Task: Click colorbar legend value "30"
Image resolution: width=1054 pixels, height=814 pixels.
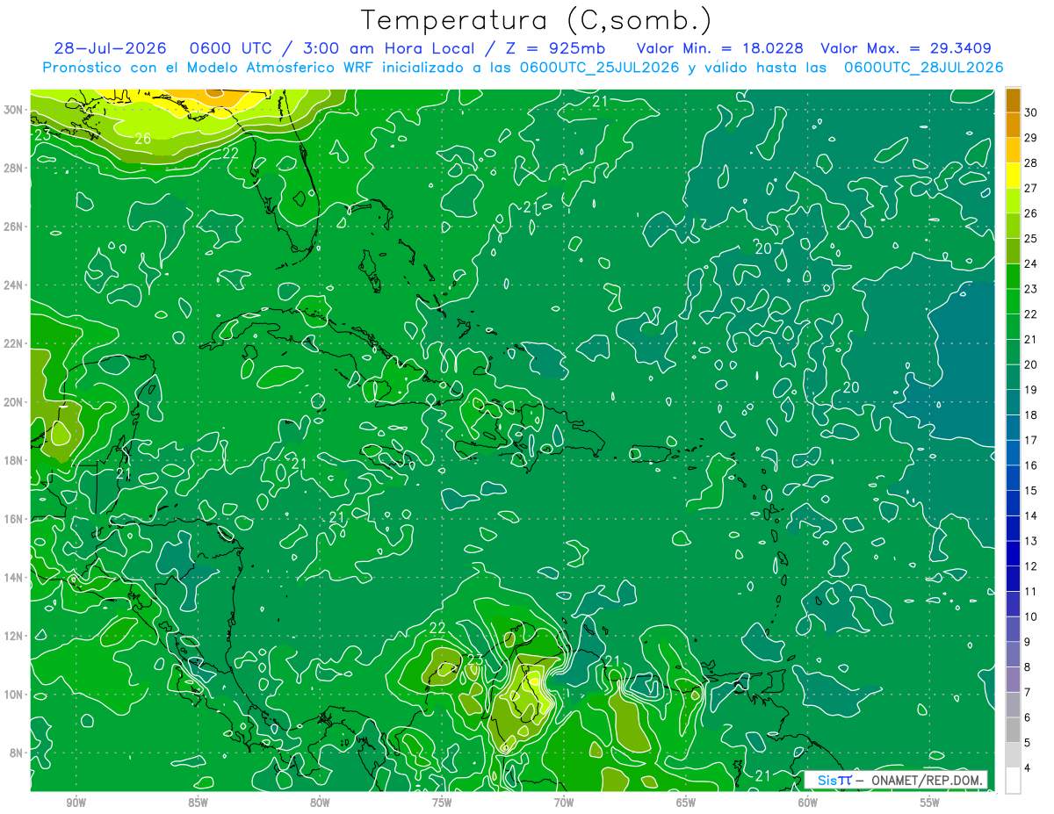Action: tap(1031, 112)
